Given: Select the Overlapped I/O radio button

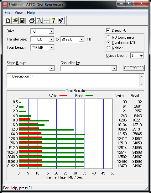Looking at the screenshot, I should click(x=108, y=42).
